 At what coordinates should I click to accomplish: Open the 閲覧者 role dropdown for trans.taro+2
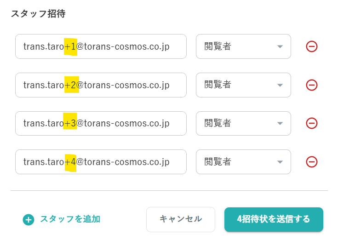(x=243, y=85)
